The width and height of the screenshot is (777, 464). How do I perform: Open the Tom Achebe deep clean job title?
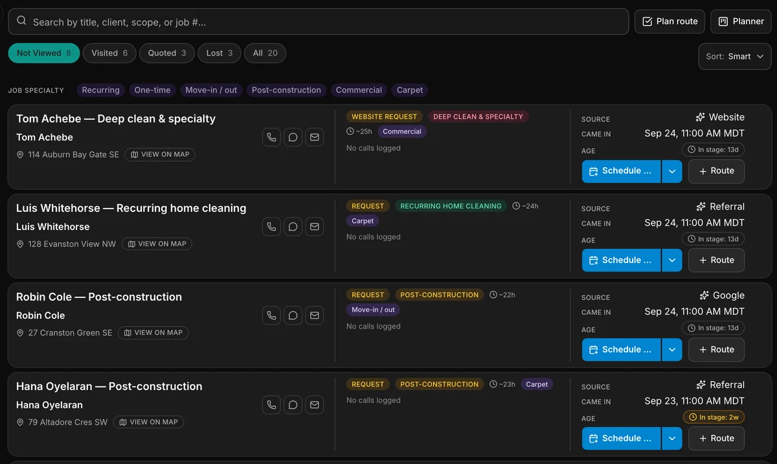tap(116, 119)
